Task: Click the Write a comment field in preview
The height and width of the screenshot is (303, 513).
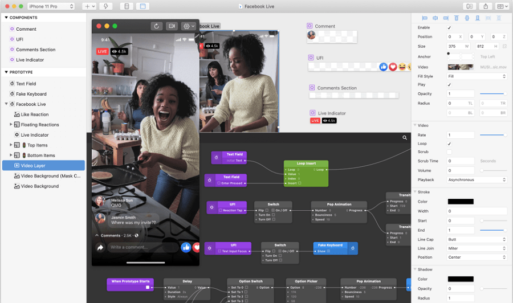Action: click(144, 247)
